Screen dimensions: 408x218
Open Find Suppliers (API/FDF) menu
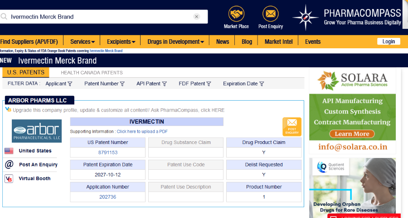29,42
